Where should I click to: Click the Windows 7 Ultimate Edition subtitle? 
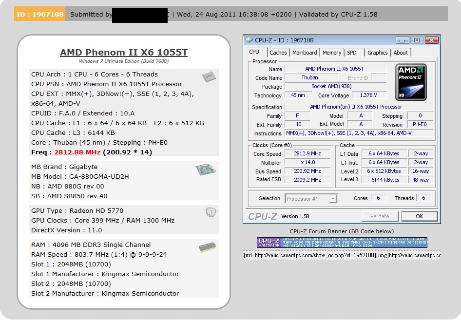point(124,61)
